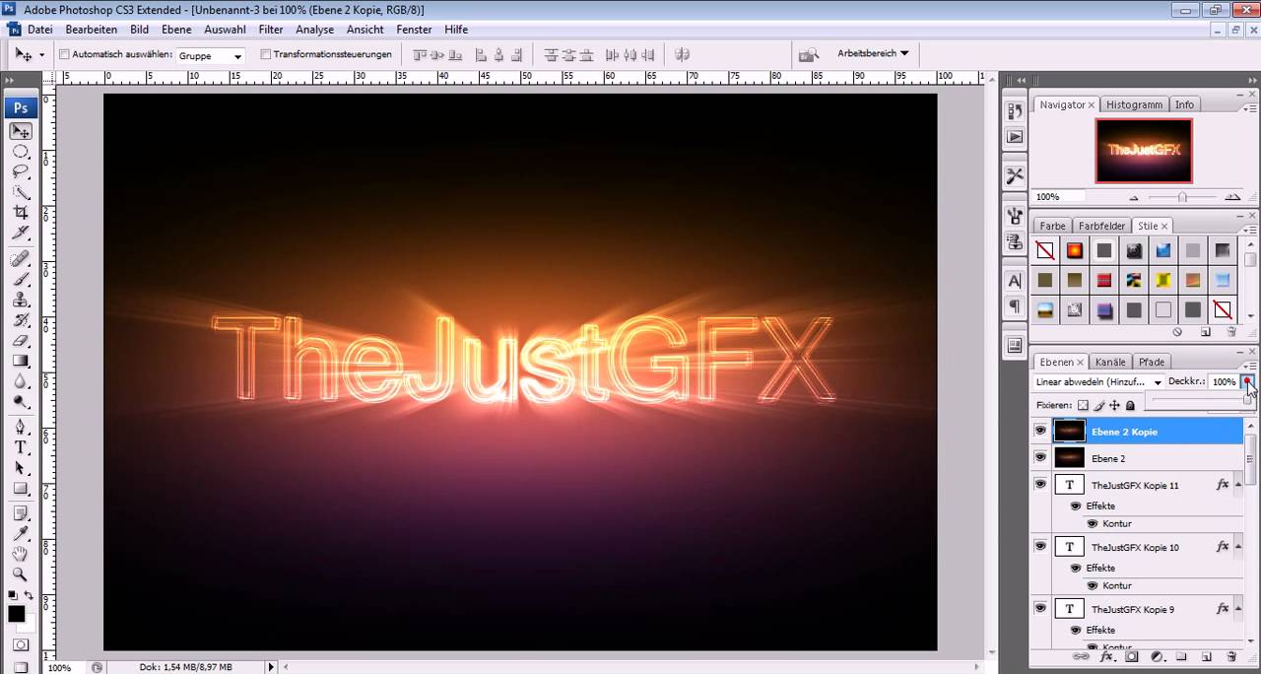1261x674 pixels.
Task: Add a layer mask from the Layers panel
Action: tap(1132, 656)
